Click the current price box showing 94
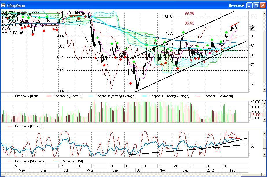The width and height of the screenshot is (267, 177). point(253,28)
